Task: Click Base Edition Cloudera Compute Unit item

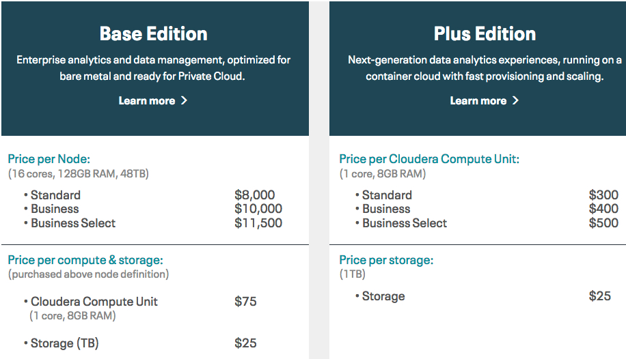Action: [94, 302]
